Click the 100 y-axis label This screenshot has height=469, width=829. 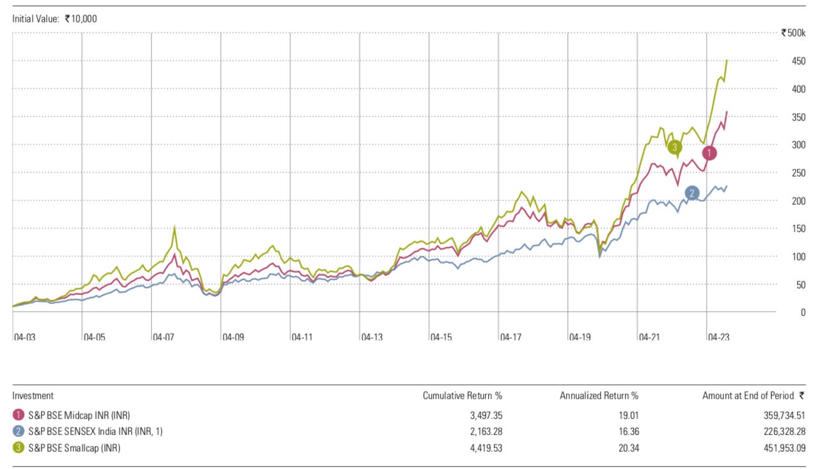coord(799,257)
